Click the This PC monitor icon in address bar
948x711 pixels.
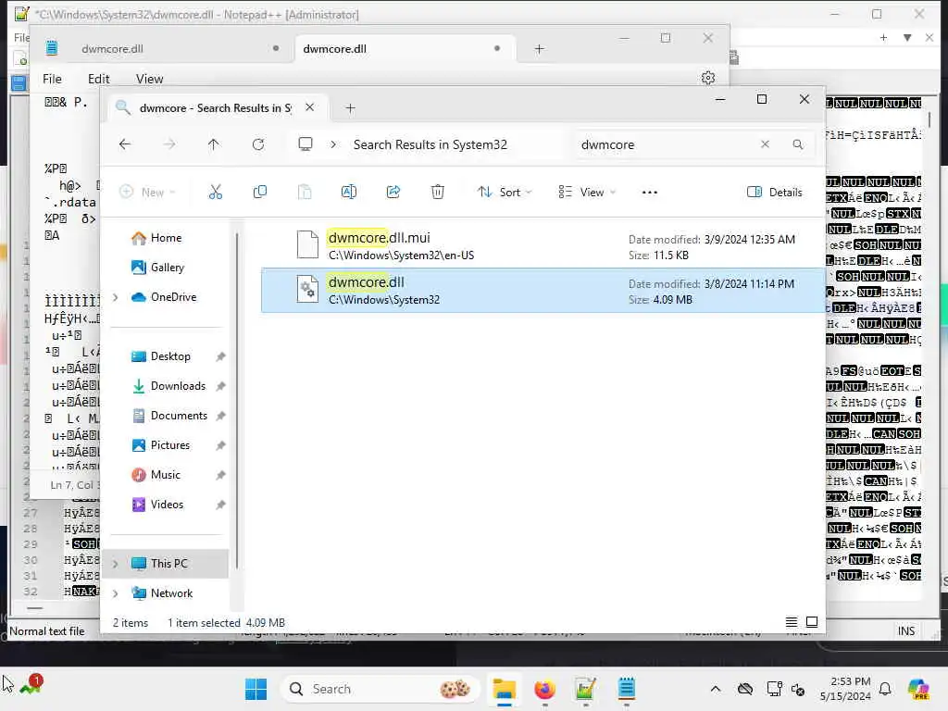(x=306, y=144)
